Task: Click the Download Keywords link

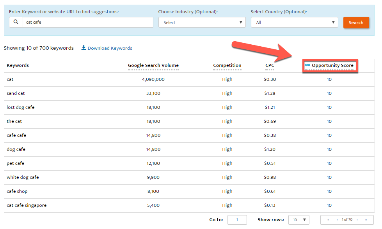Action: click(x=110, y=48)
